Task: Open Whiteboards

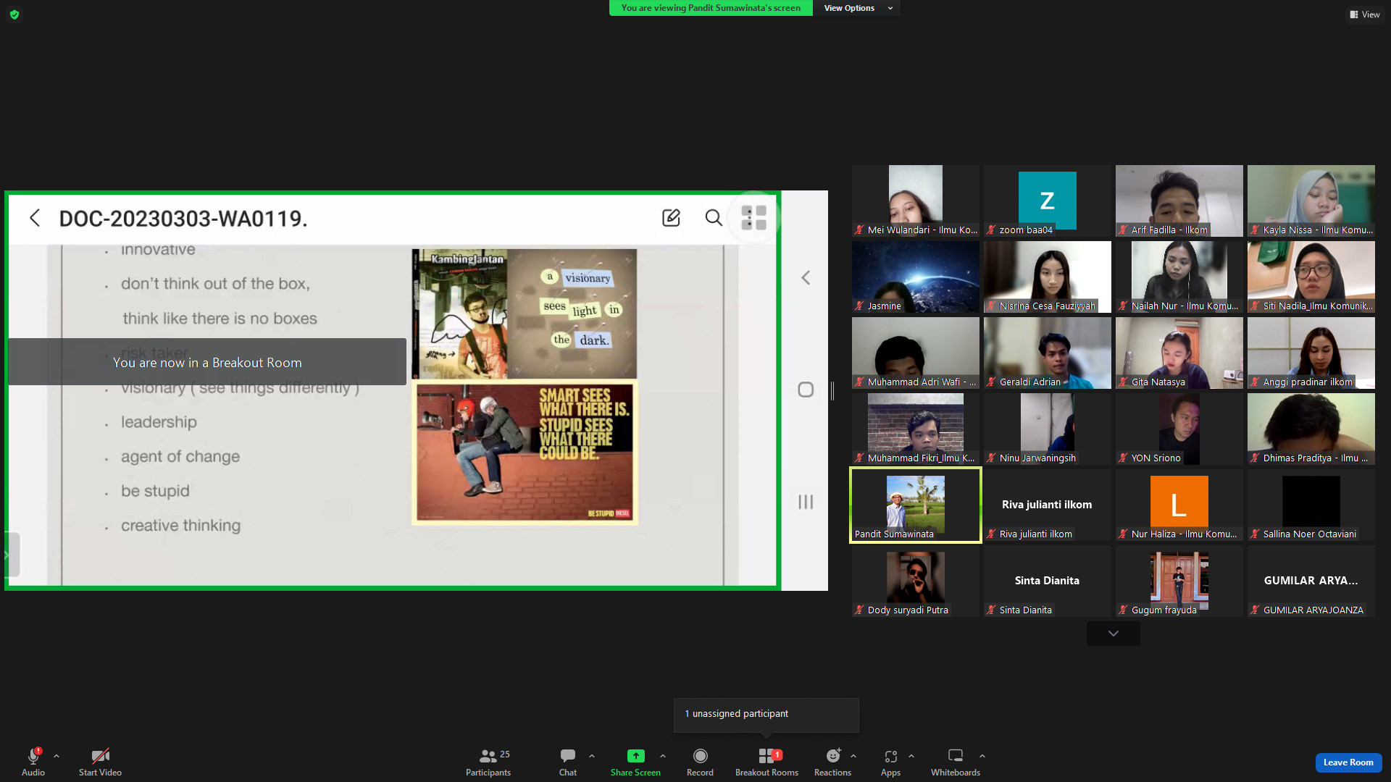Action: coord(956,762)
